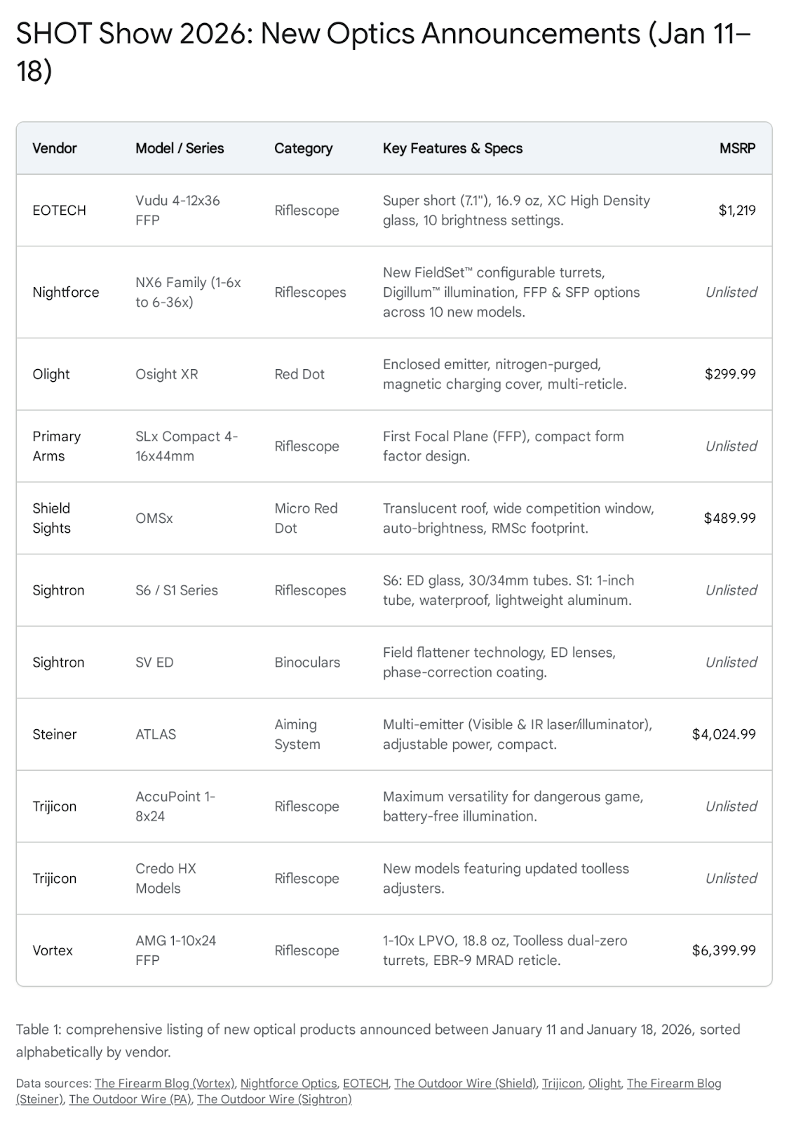
Task: Open The Firearm Blog (Vortex) source link
Action: [x=164, y=1083]
